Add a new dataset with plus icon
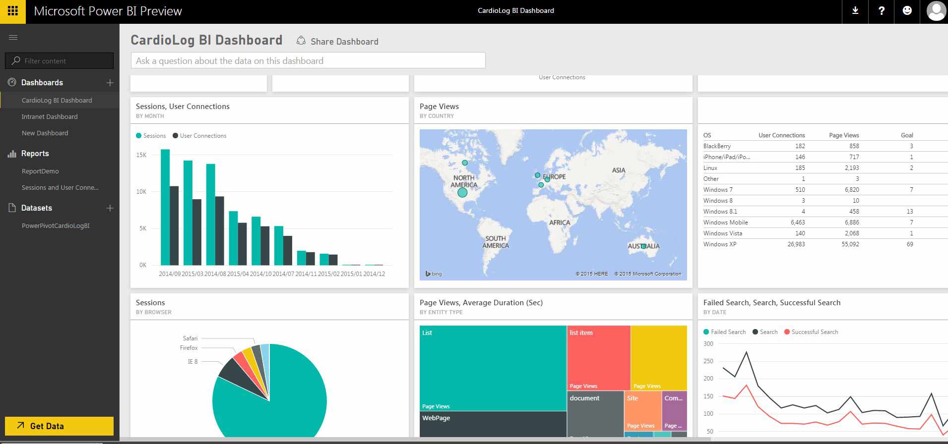The height and width of the screenshot is (444, 948). pos(110,208)
